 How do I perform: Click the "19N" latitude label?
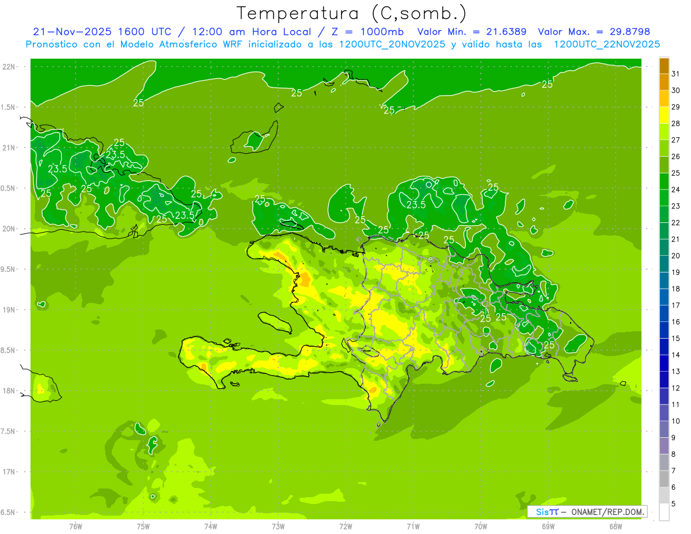click(9, 310)
